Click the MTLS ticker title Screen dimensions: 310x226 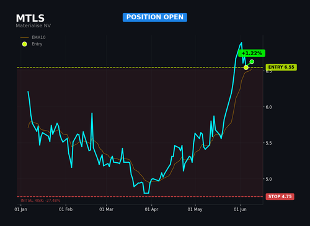tap(30, 18)
